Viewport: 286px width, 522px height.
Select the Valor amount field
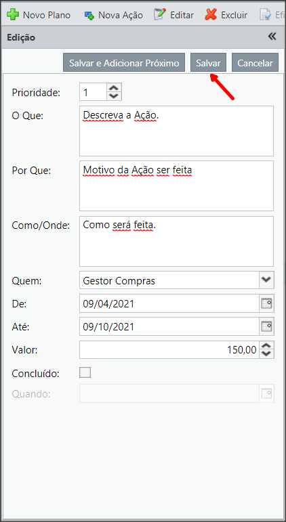[169, 349]
